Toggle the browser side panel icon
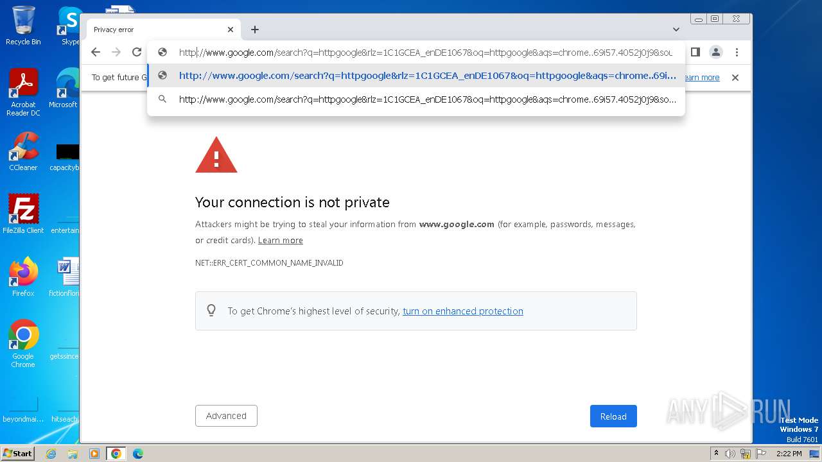Viewport: 822px width, 462px height. [695, 52]
